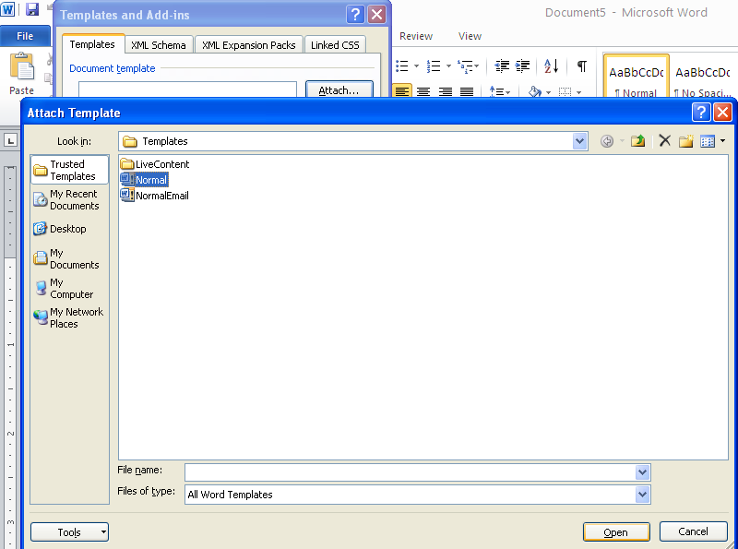Open Trusted Templates location
Screen dimensions: 738x549
[70, 170]
